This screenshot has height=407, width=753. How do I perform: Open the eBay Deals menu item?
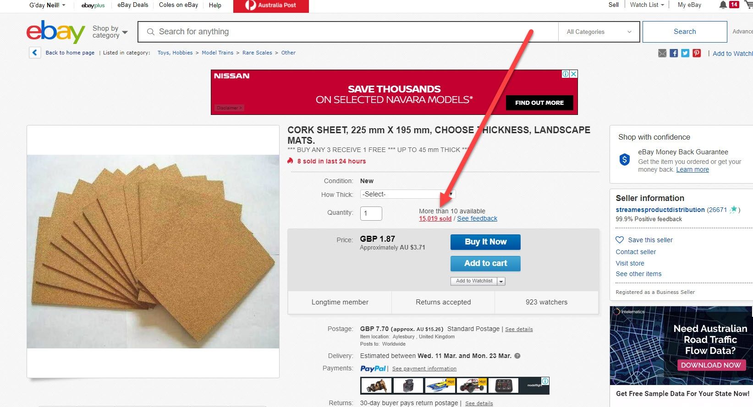133,5
